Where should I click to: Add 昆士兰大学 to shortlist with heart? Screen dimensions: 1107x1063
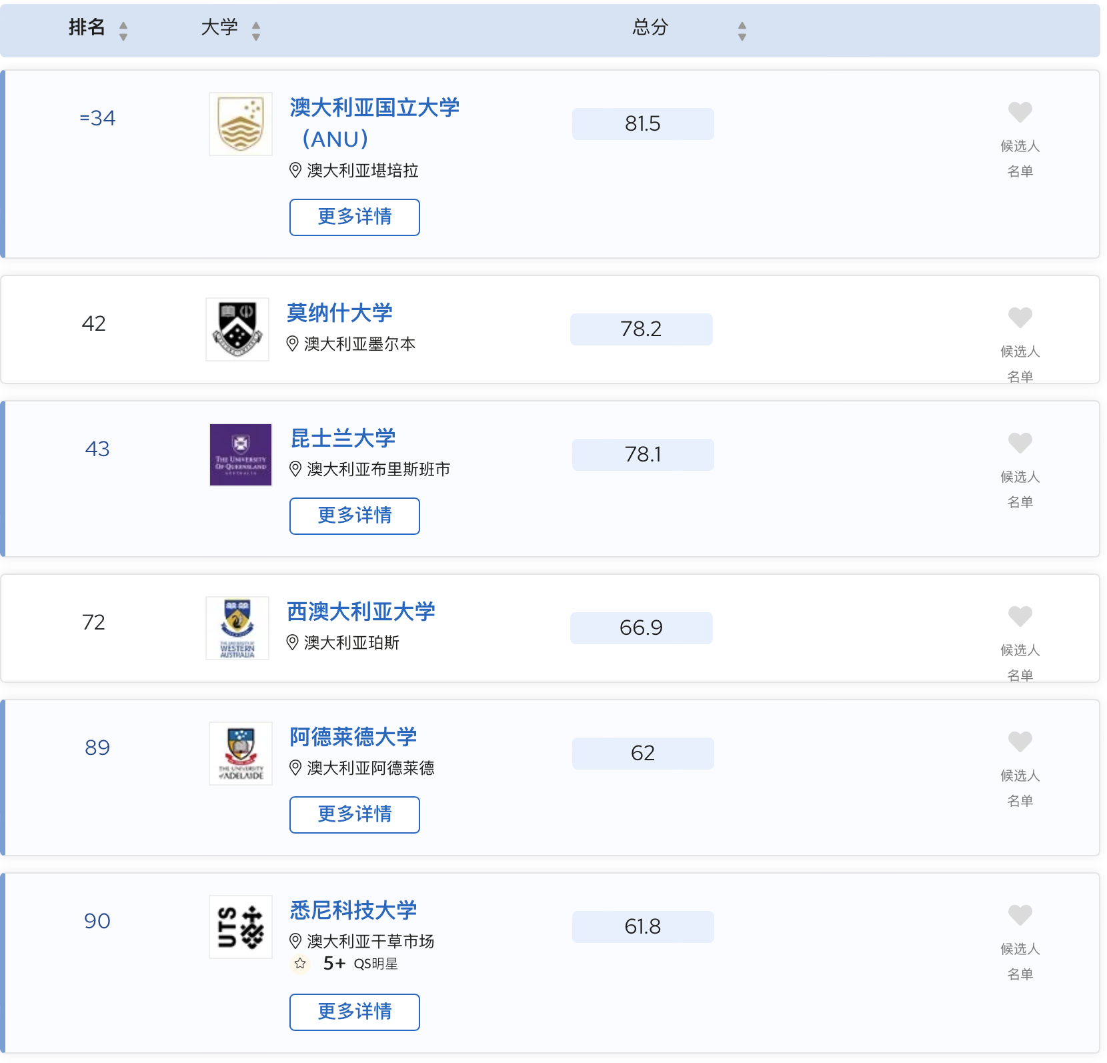click(x=1020, y=443)
